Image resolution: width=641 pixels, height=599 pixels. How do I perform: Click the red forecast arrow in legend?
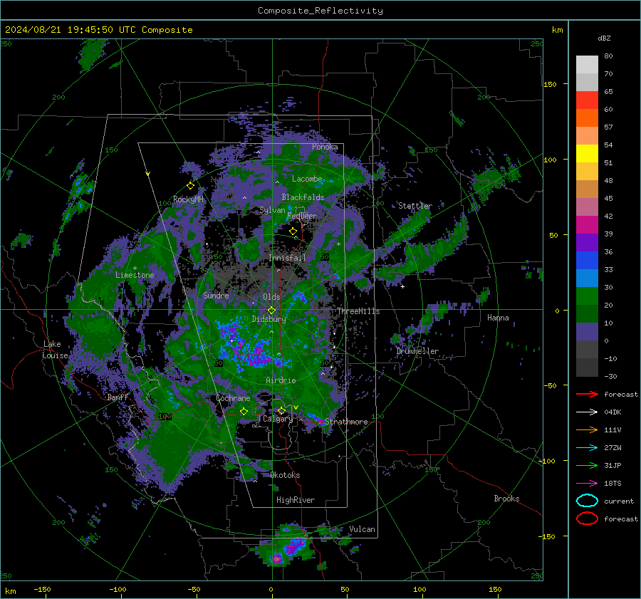coord(587,394)
